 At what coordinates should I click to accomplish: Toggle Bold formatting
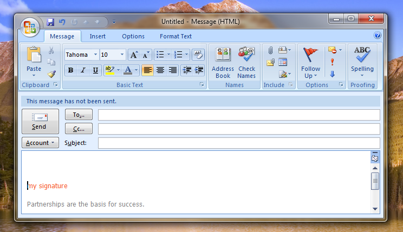(x=70, y=70)
